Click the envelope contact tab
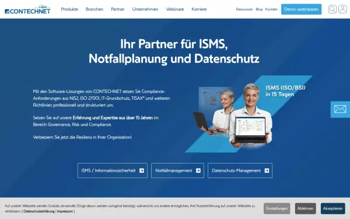 [x=340, y=109]
